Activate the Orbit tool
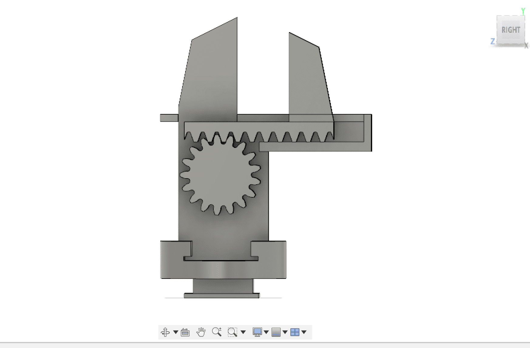Viewport: 530px width, 348px height. tap(165, 332)
